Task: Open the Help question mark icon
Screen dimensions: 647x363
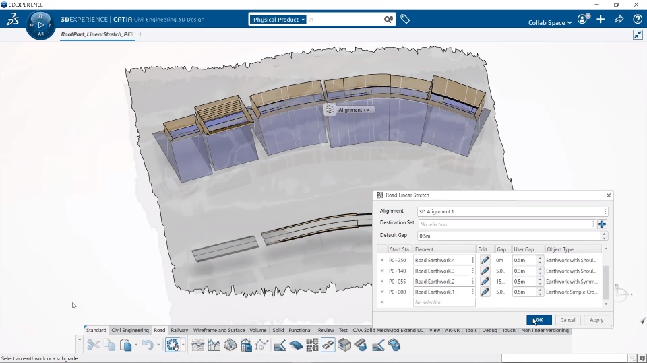Action: tap(637, 20)
